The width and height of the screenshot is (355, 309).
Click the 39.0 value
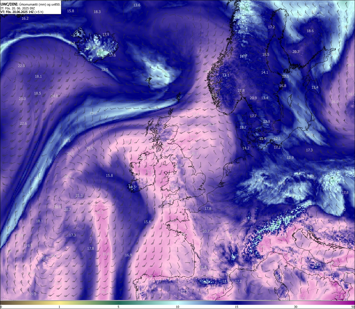click(x=106, y=254)
